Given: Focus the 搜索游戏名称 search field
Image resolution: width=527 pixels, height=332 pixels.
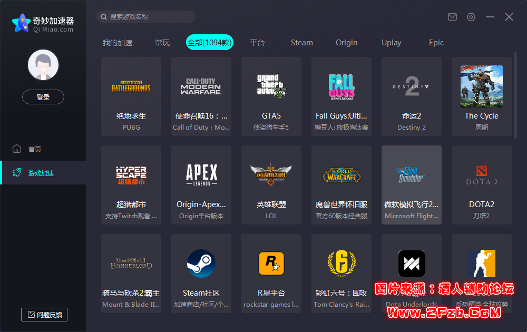Looking at the screenshot, I should click(x=146, y=17).
